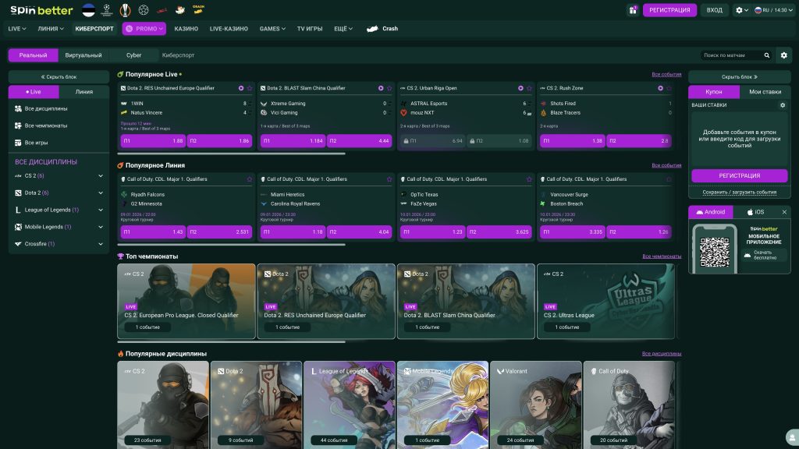Image resolution: width=799 pixels, height=449 pixels.
Task: Bet on П1 1.88 for 1WIN
Action: point(153,141)
